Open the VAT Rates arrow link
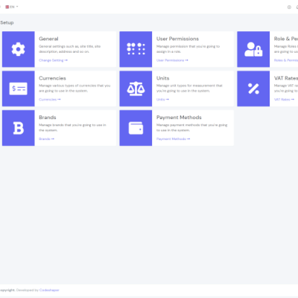Screen dimensions: 298x298 click(x=284, y=99)
